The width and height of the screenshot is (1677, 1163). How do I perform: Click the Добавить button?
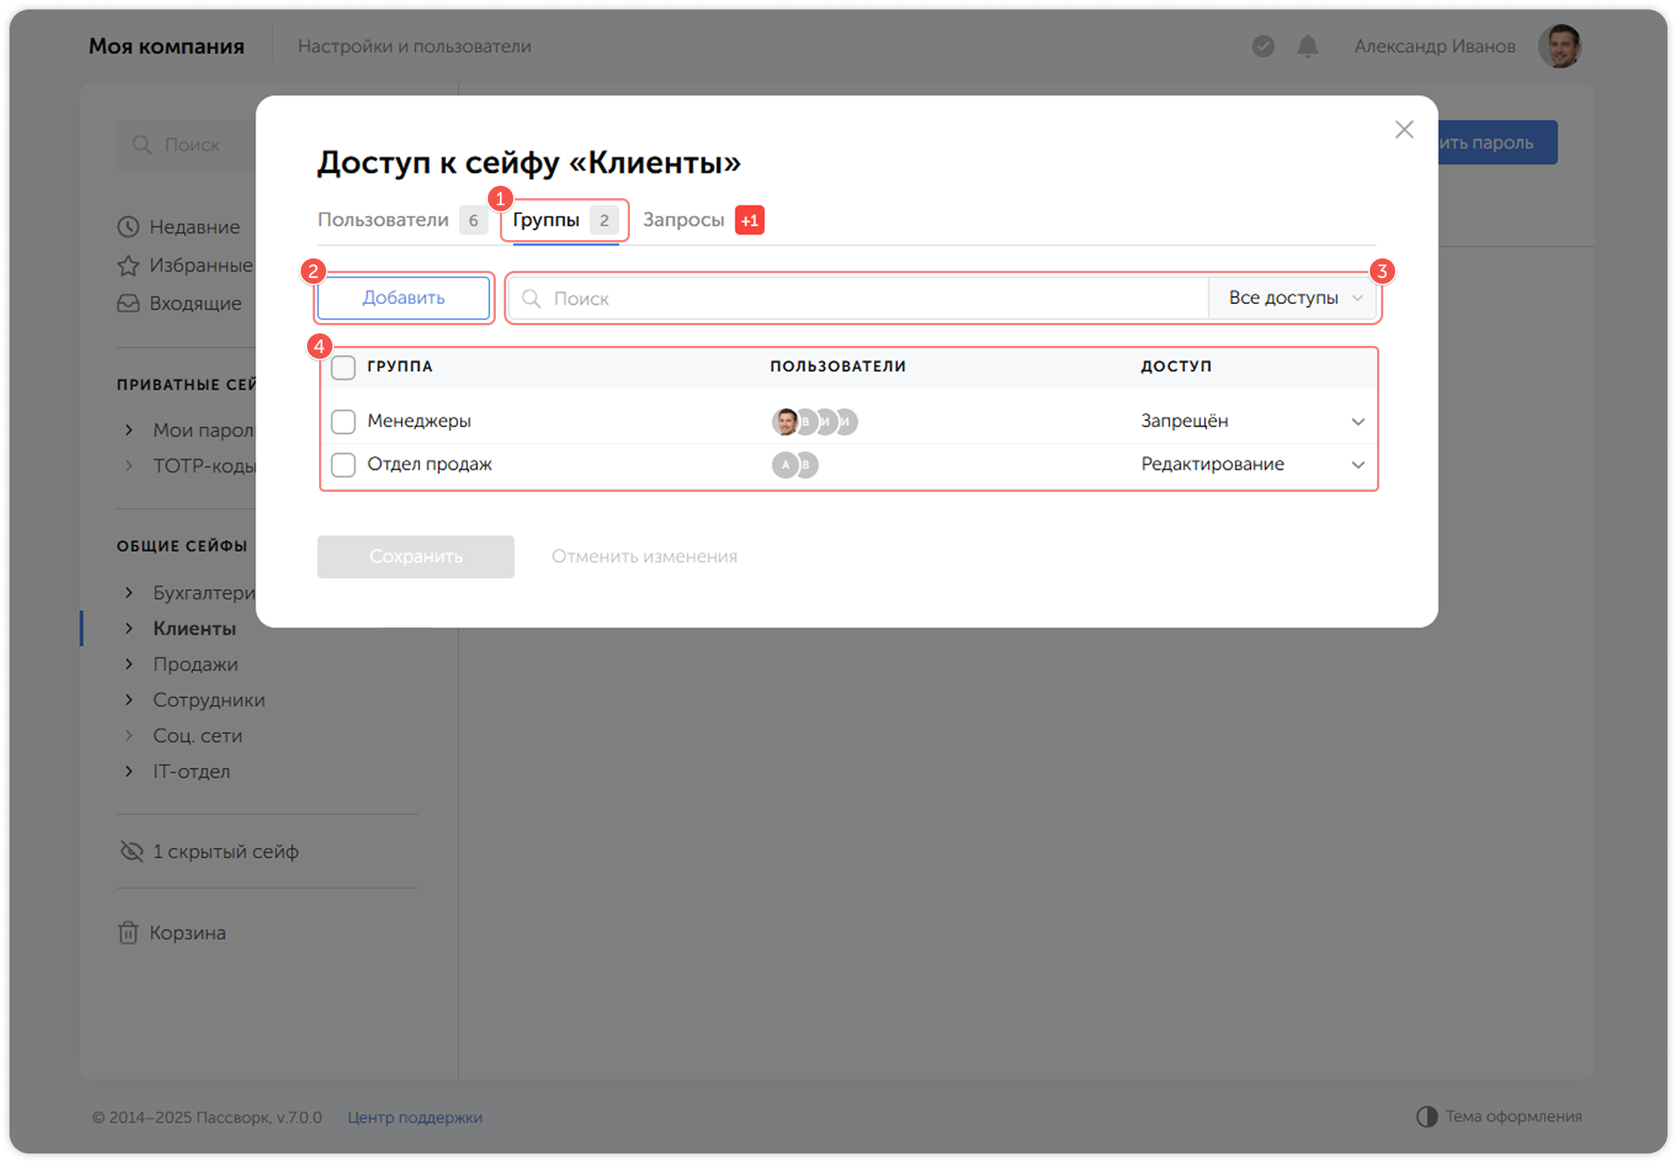[403, 298]
